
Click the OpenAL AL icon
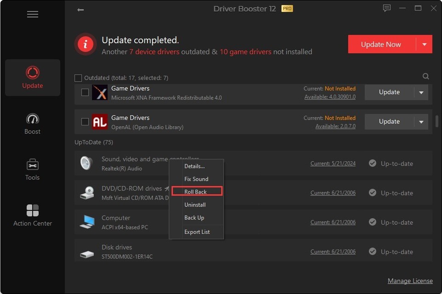pos(100,122)
